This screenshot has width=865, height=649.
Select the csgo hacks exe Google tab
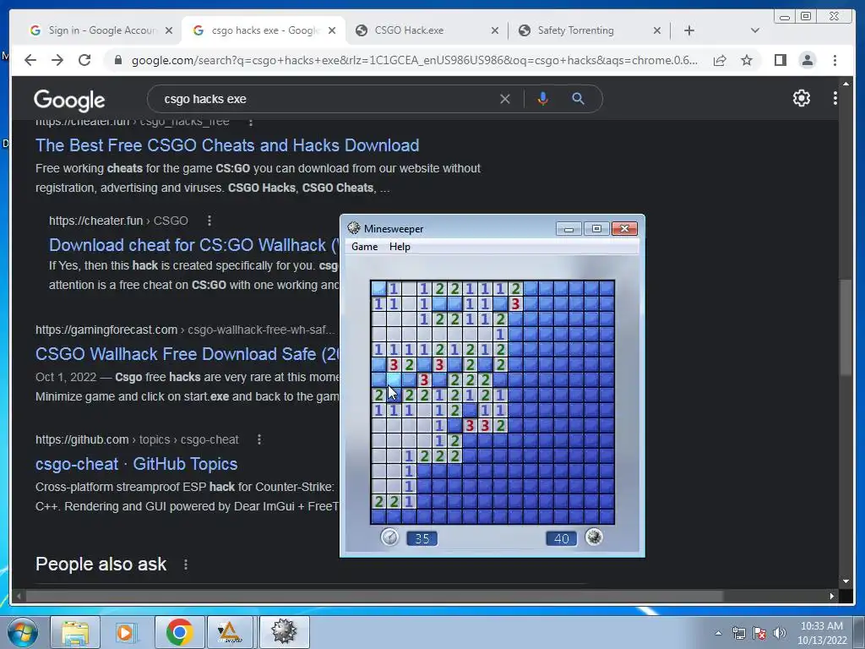tap(264, 30)
